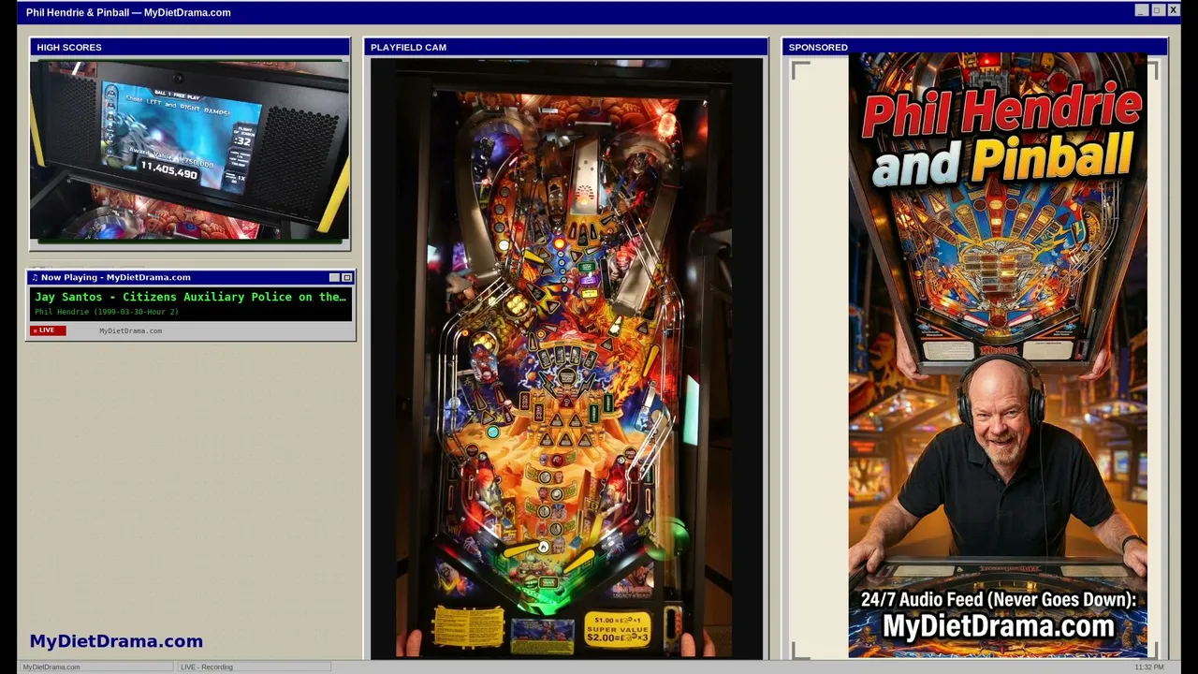The image size is (1198, 674).
Task: Minimize the main Phil Hendrie & Pinball window
Action: pos(1141,10)
